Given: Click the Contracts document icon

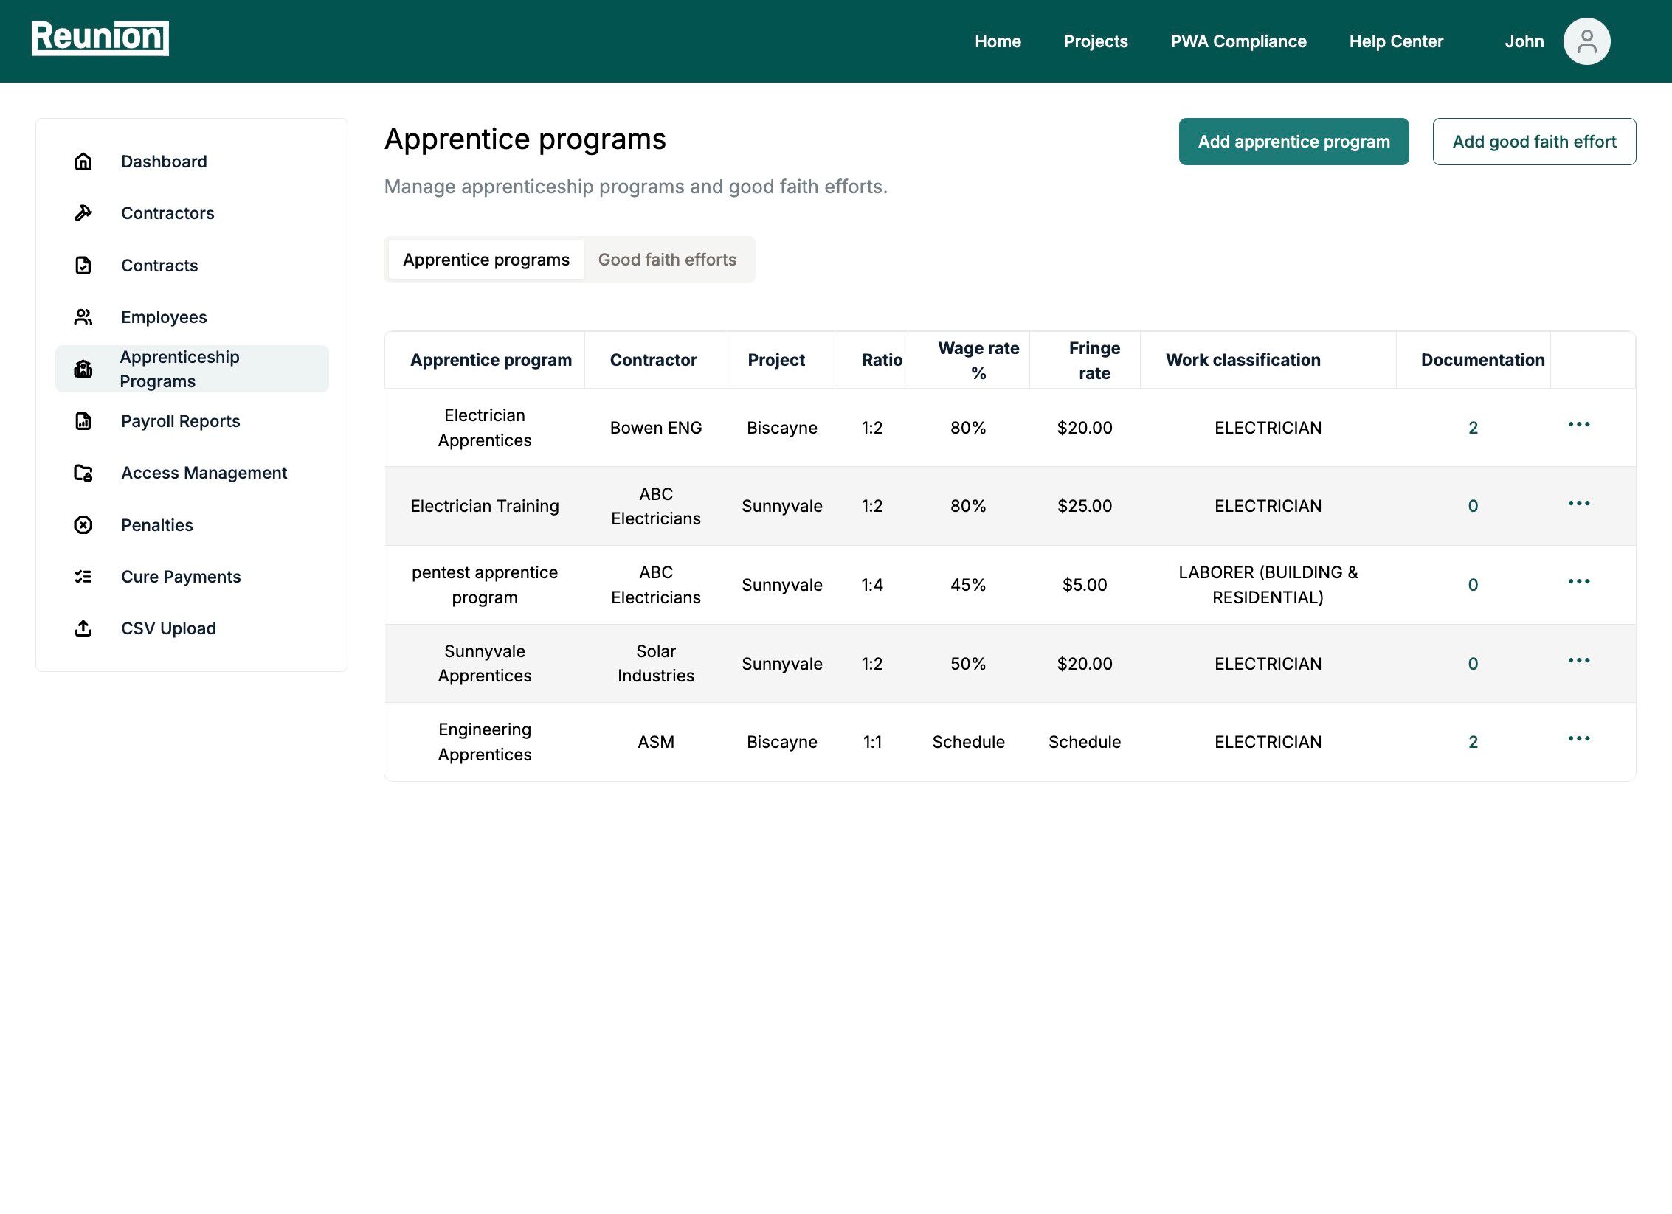Looking at the screenshot, I should pos(83,266).
